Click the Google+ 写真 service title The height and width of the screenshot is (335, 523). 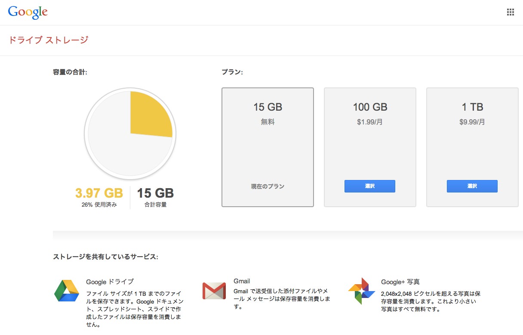[x=400, y=282]
